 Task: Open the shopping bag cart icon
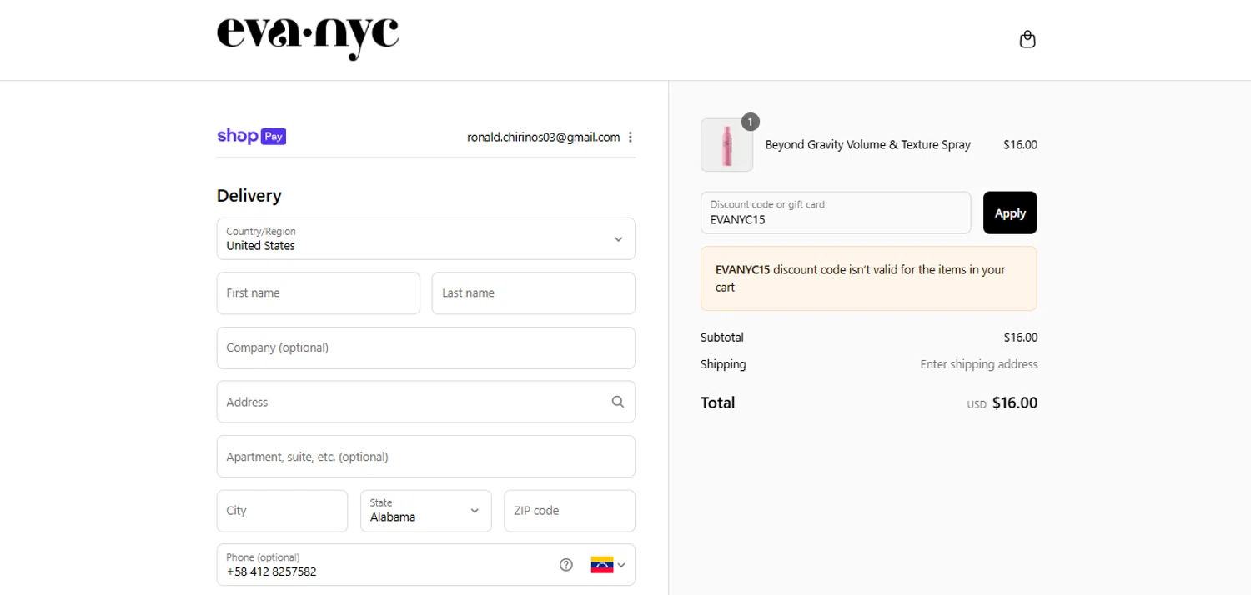1027,39
